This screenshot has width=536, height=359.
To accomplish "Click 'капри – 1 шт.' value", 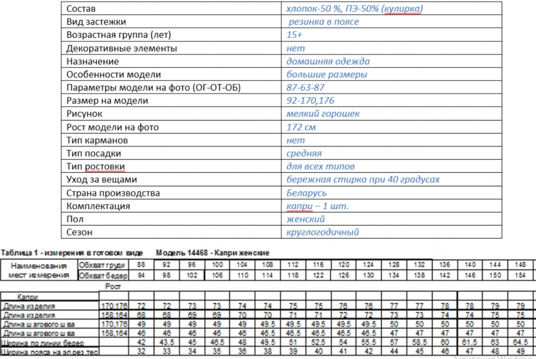I will 317,206.
